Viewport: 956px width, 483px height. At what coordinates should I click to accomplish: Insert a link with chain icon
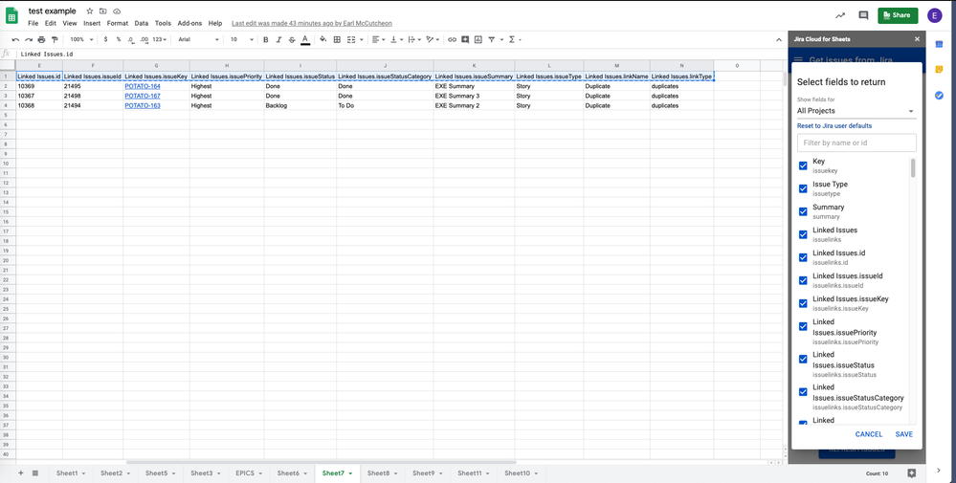point(452,39)
